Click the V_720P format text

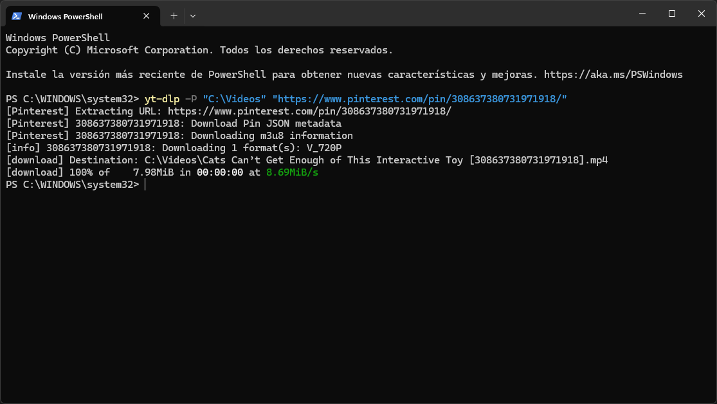pos(323,148)
